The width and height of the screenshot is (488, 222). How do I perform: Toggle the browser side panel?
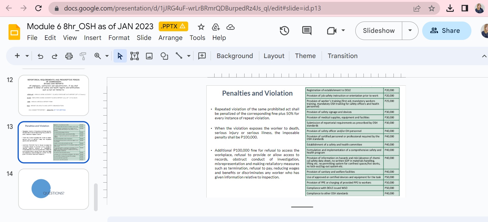[465, 8]
